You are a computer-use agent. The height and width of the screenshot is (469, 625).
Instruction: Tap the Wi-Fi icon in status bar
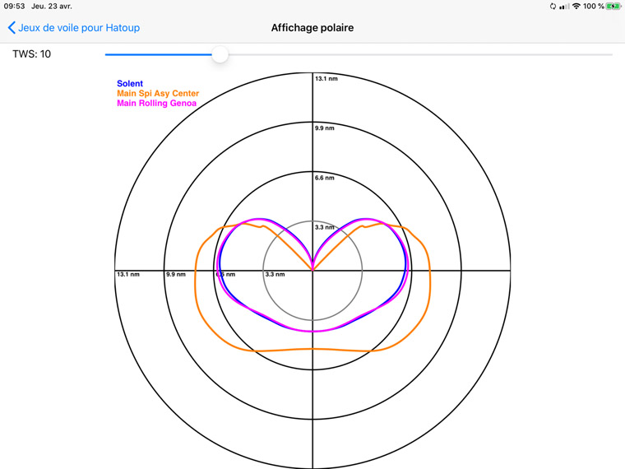tap(576, 6)
